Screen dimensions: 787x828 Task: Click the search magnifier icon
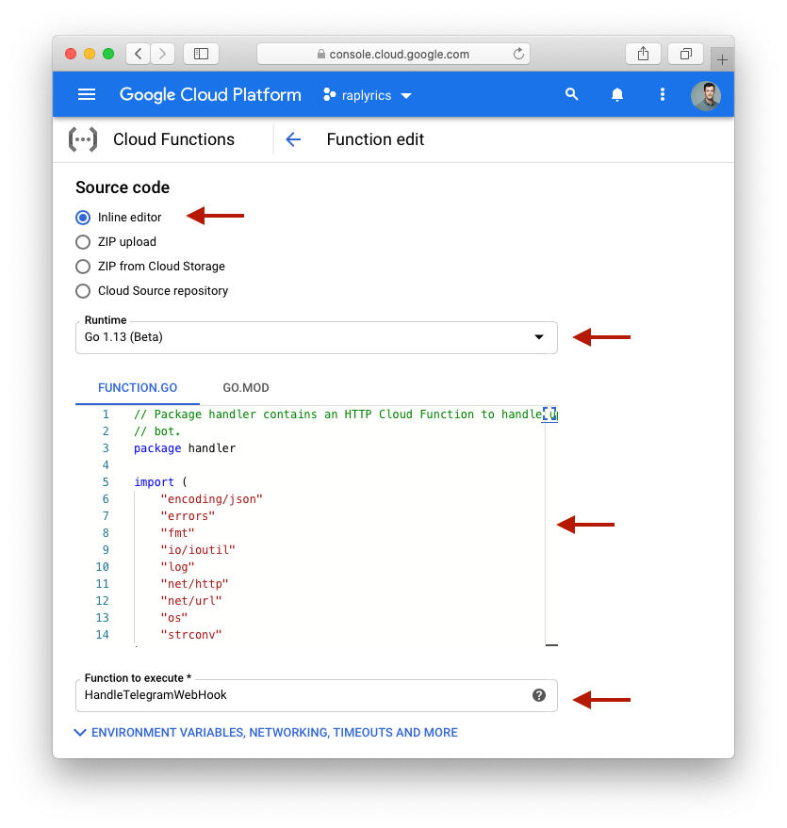571,94
